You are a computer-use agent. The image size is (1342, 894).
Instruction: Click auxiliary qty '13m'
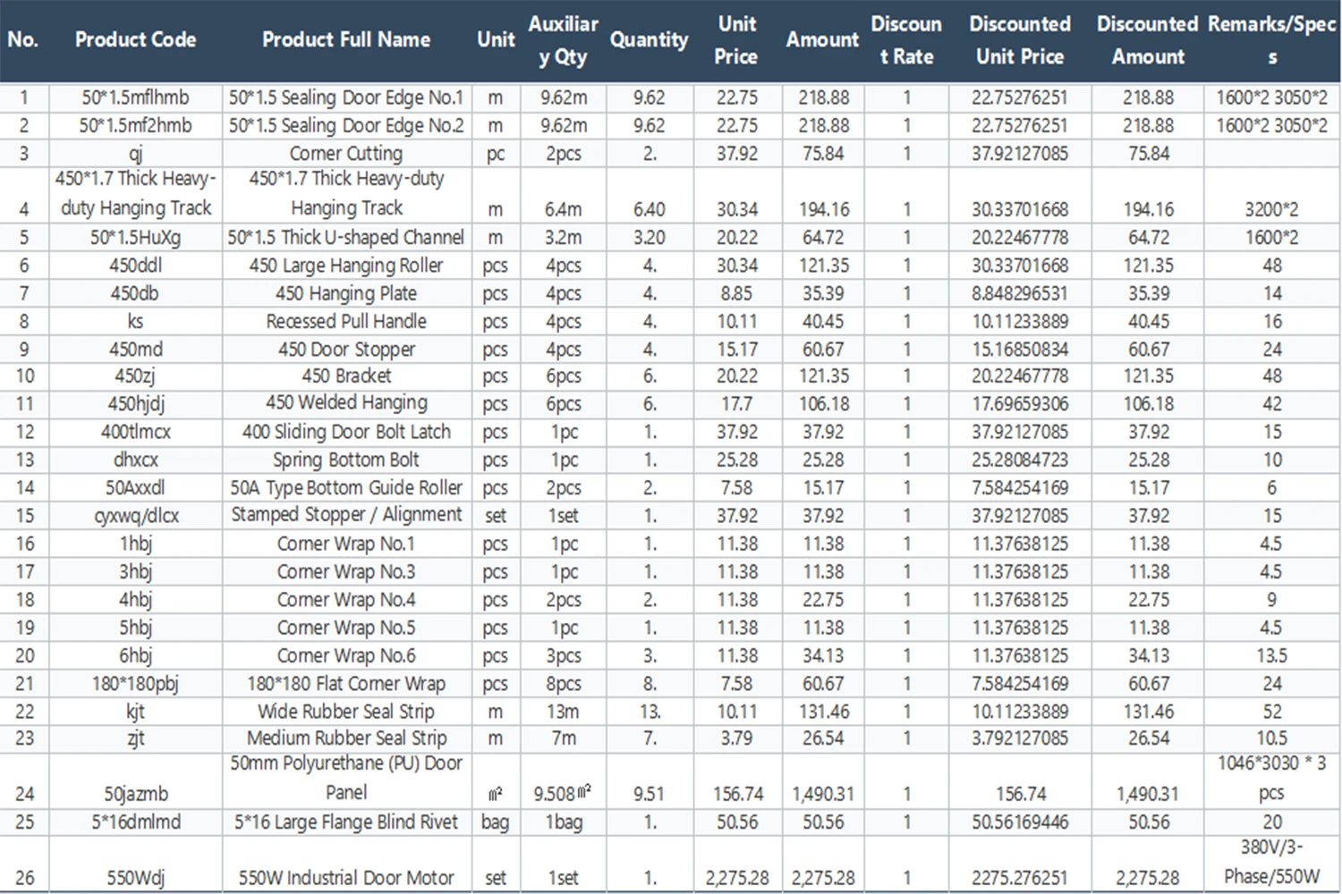[x=563, y=712]
